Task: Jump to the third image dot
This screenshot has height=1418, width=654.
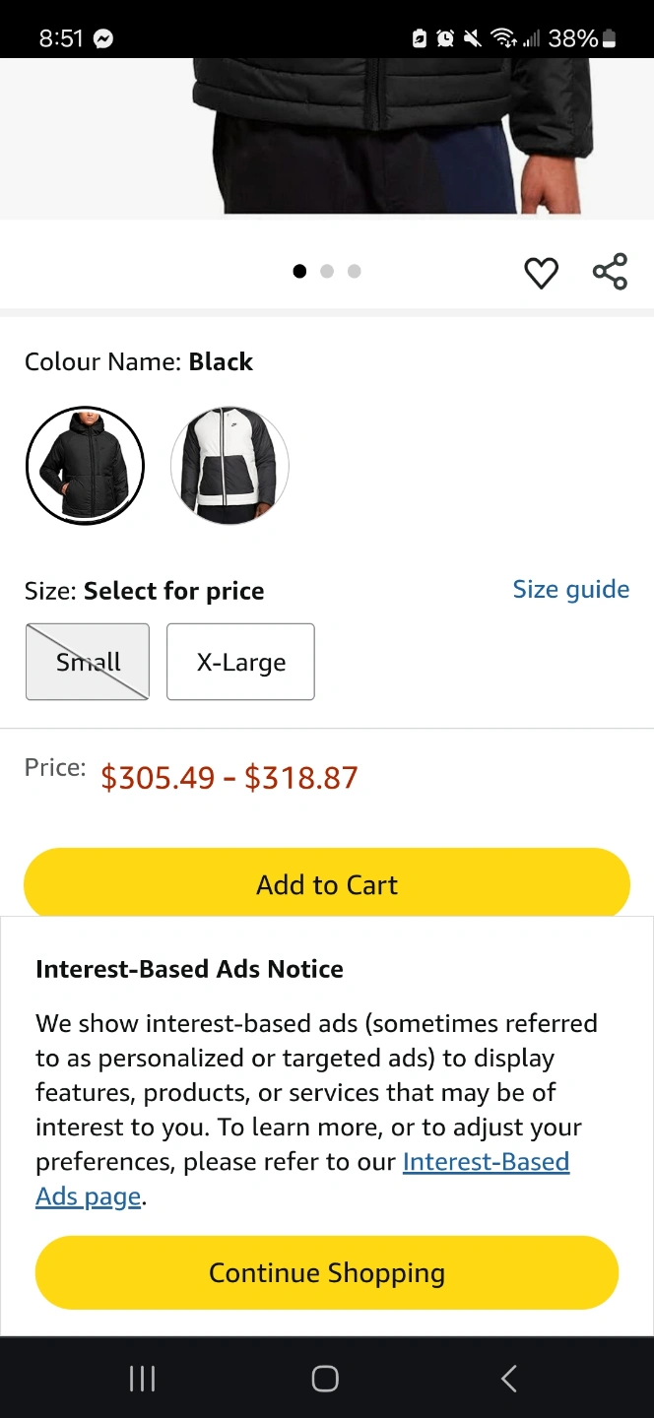Action: pos(355,272)
